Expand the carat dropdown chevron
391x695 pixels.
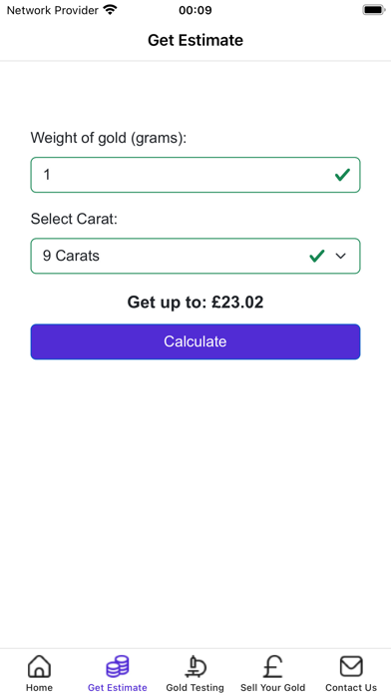[x=340, y=256]
